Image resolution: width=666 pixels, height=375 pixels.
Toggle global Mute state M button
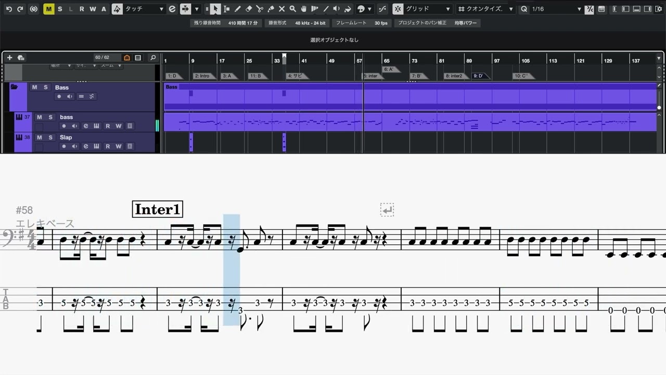click(x=48, y=9)
